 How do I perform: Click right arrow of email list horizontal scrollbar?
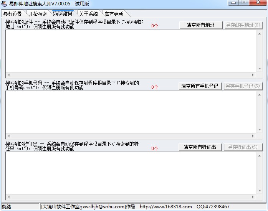[253, 75]
